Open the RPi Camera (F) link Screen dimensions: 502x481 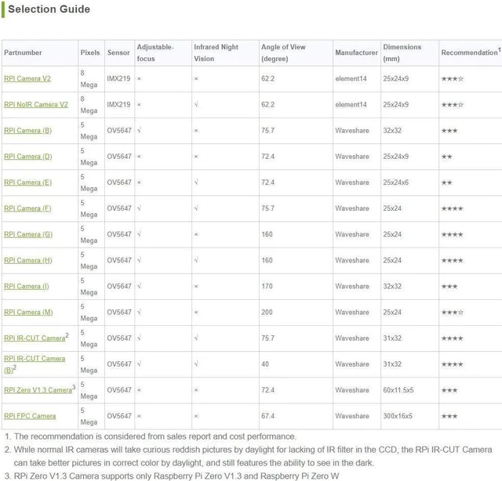(27, 208)
